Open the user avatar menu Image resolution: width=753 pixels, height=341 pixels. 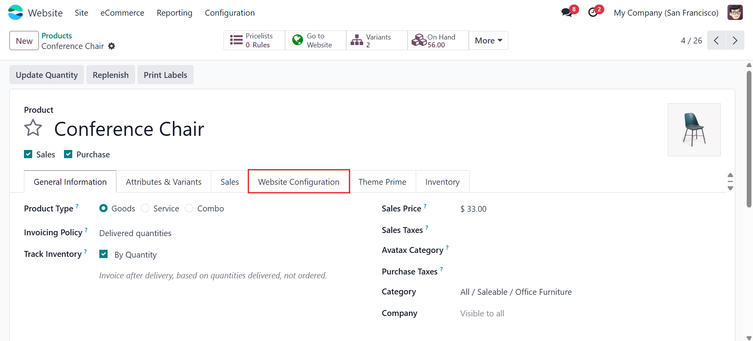coord(735,13)
